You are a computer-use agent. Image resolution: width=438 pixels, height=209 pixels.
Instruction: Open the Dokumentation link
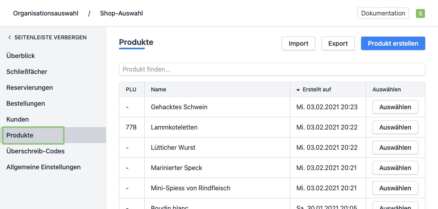(383, 13)
